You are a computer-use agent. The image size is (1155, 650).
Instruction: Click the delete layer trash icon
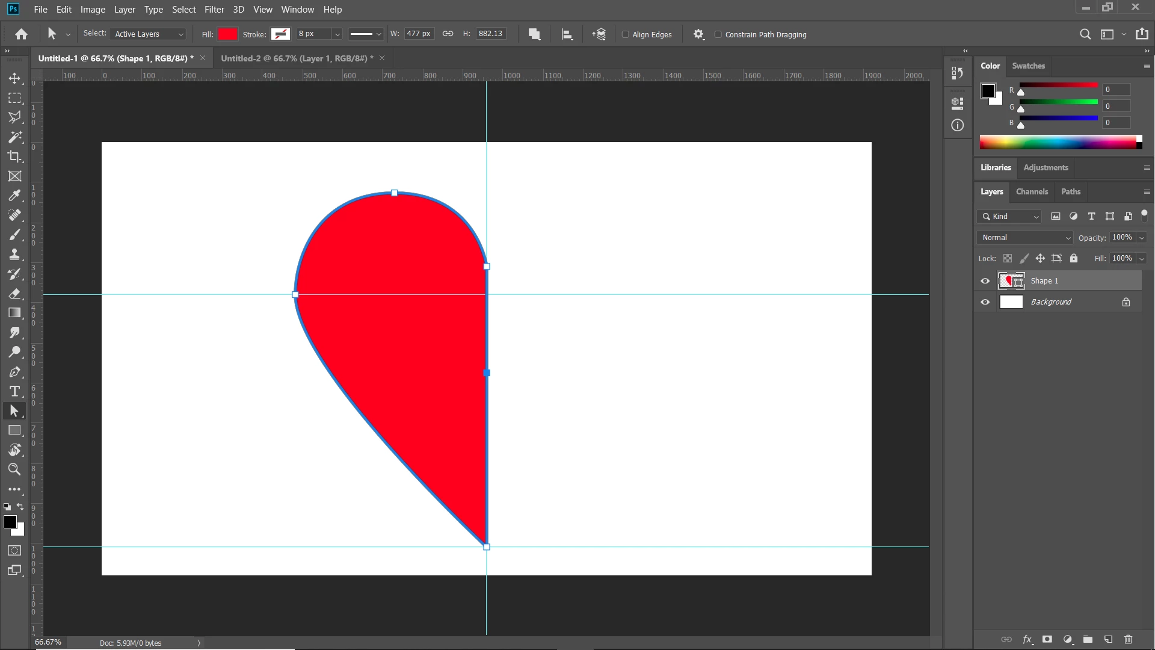[x=1128, y=639]
